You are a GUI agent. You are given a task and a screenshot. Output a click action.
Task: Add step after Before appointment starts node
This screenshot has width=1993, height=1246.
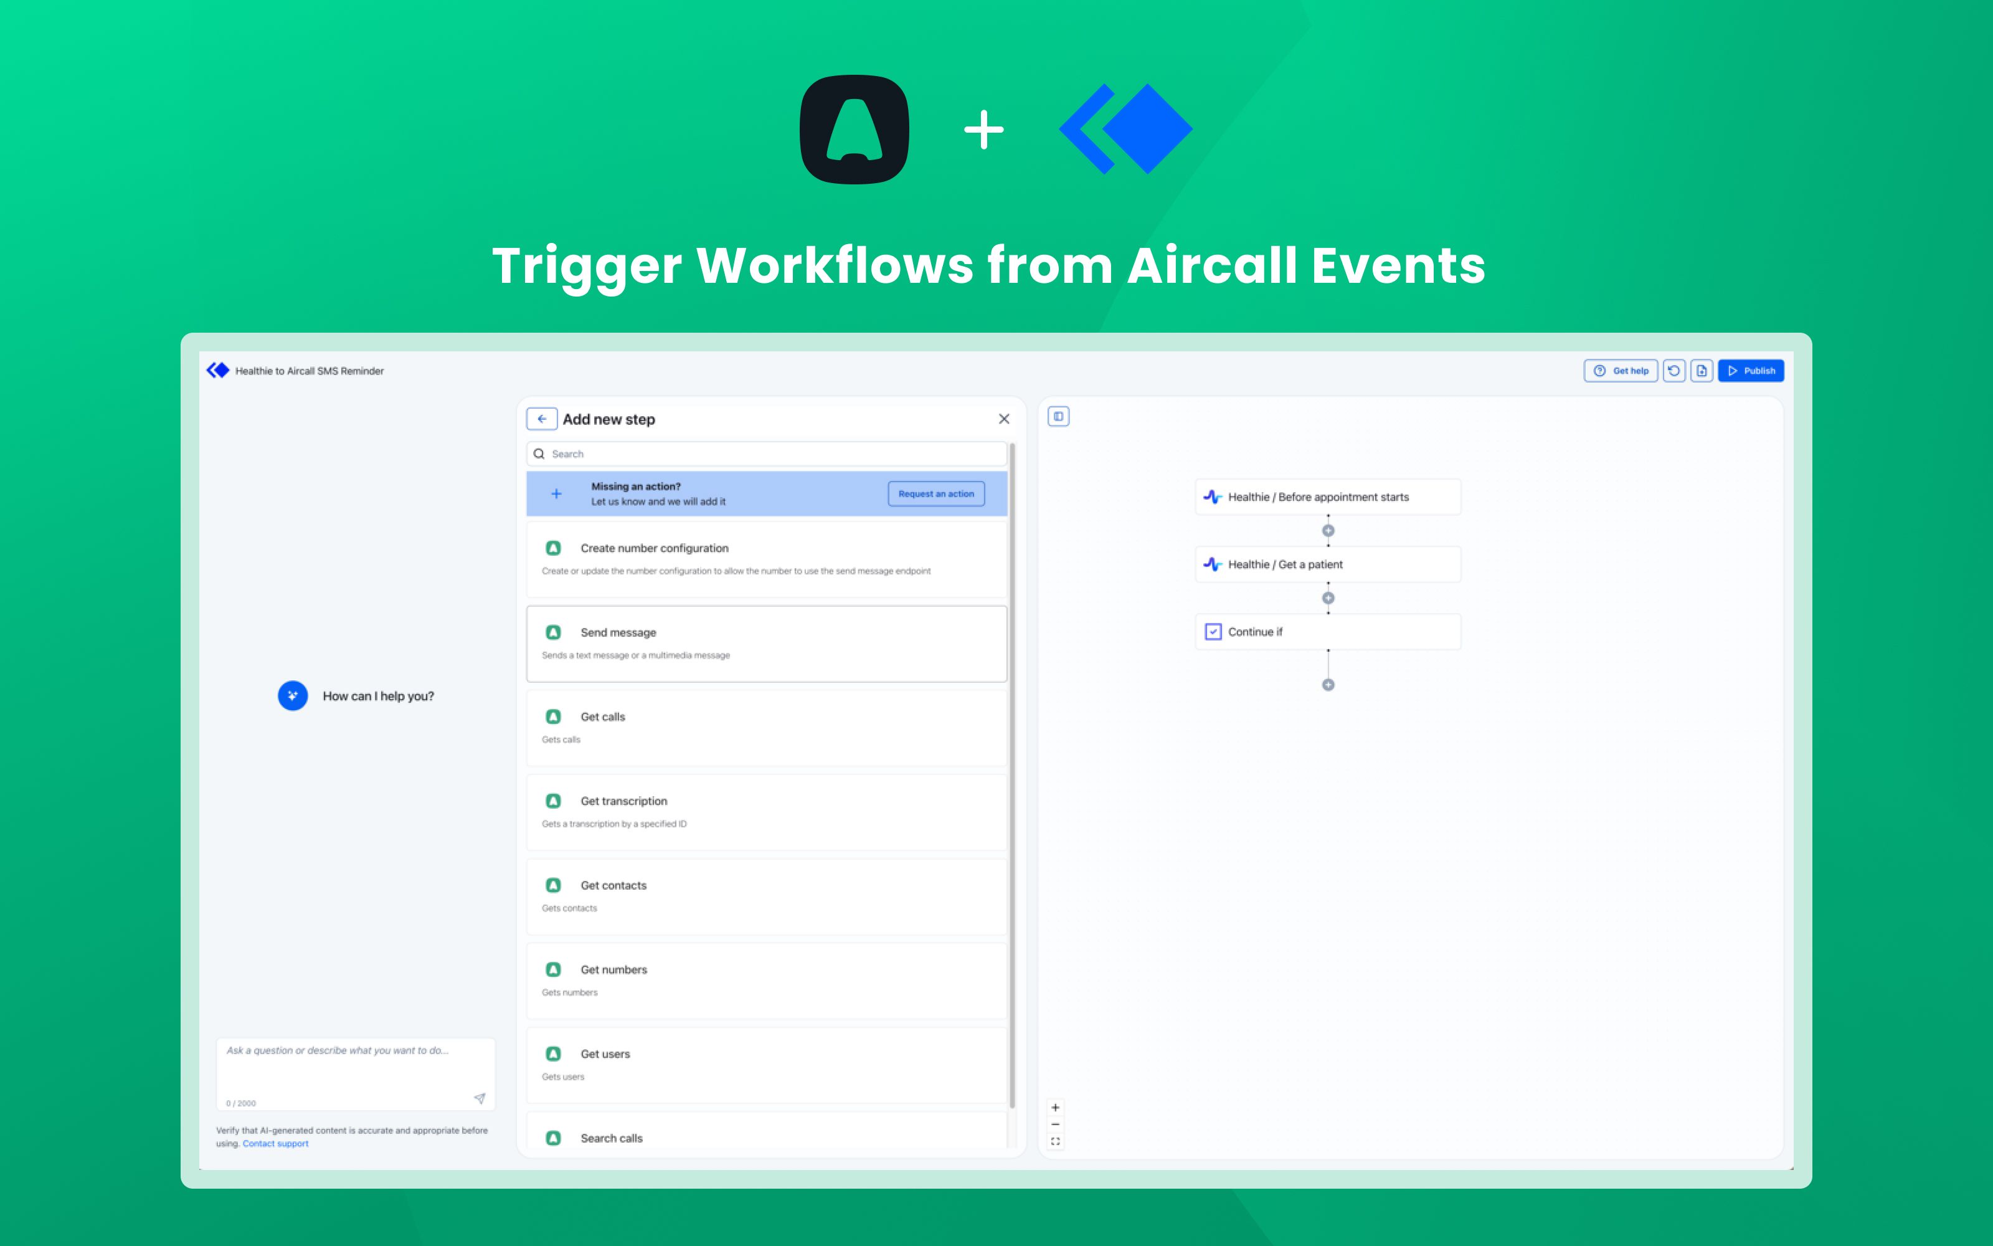[x=1328, y=531]
